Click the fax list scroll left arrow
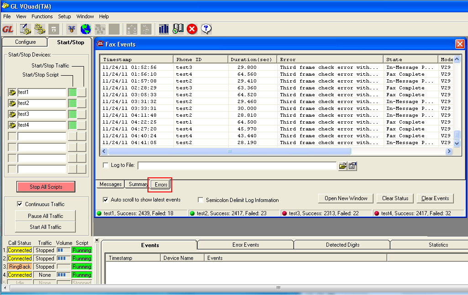 [104, 151]
